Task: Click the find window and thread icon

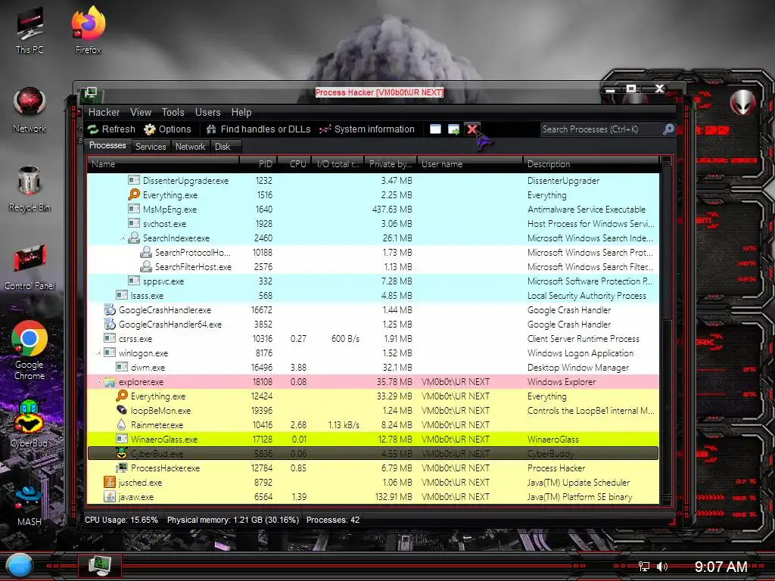Action: coord(454,129)
